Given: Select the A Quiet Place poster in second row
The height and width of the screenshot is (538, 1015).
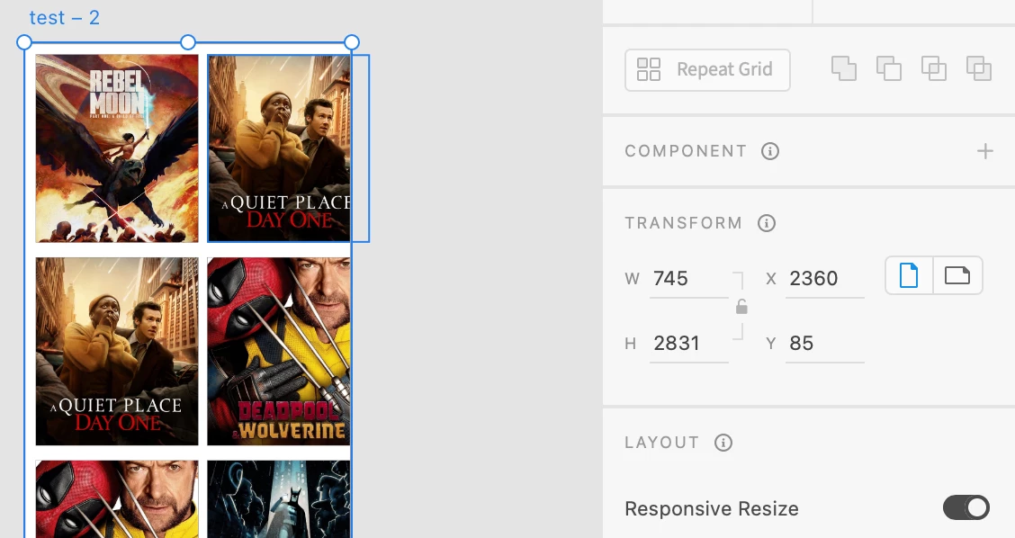Looking at the screenshot, I should pos(117,352).
